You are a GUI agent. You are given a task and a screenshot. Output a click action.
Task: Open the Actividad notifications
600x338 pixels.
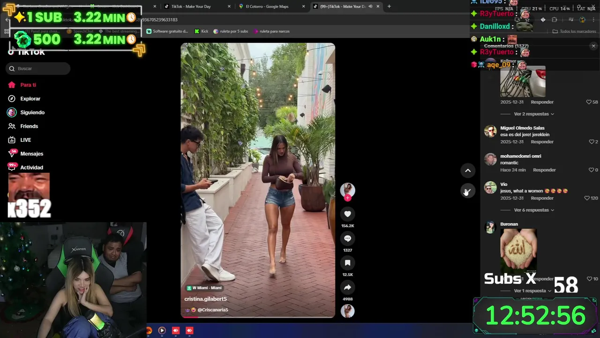click(26, 167)
